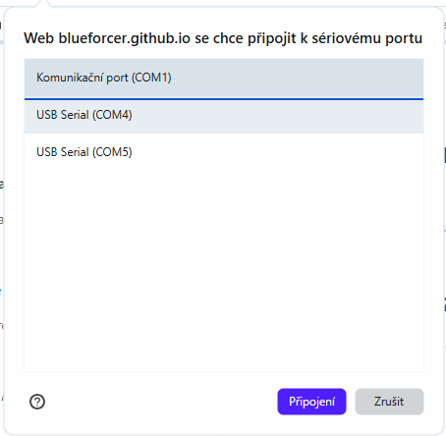The width and height of the screenshot is (446, 436).
Task: Click the Připojení connect button
Action: (x=311, y=402)
